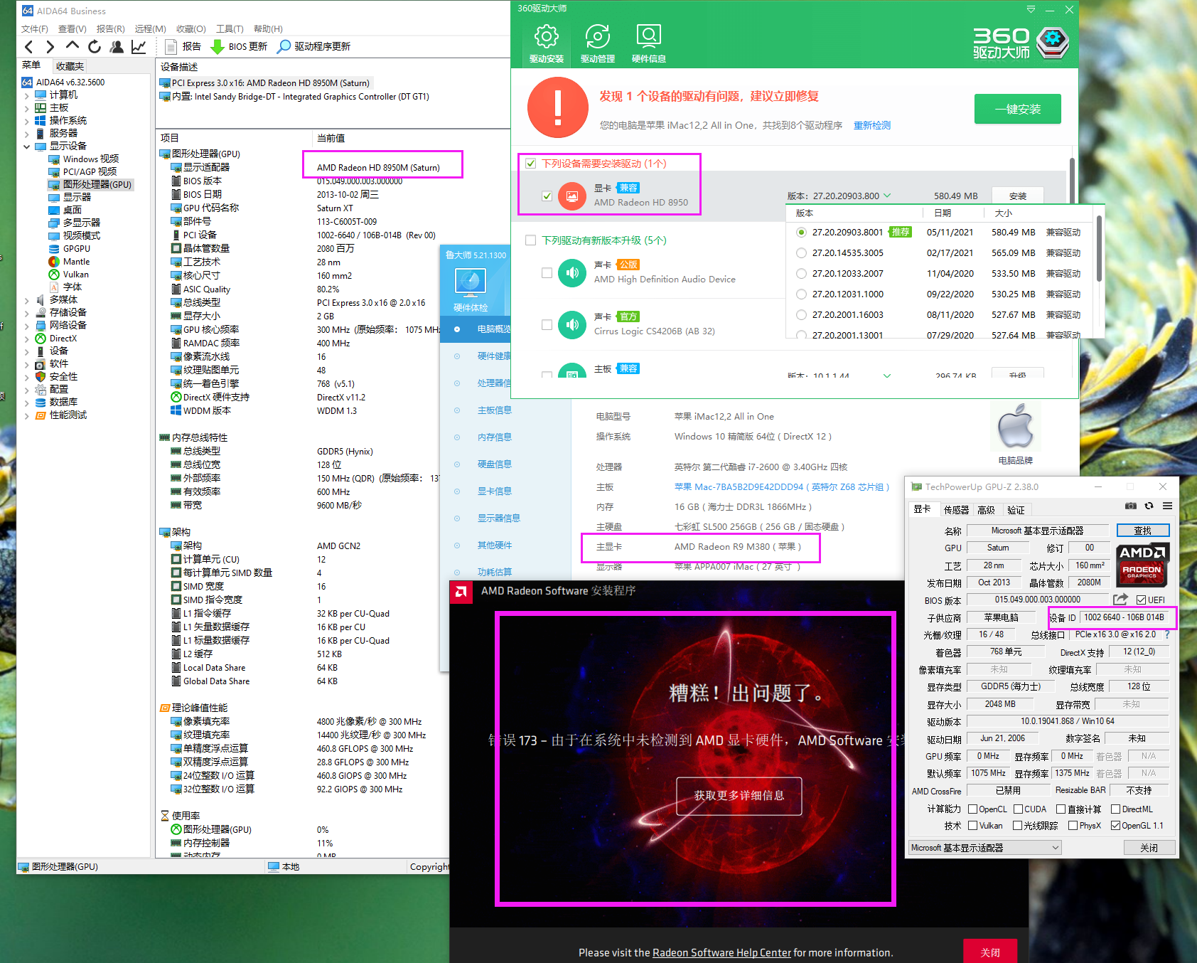
Task: Toggle the UEFI checkbox in GPU-Z
Action: click(x=1141, y=600)
